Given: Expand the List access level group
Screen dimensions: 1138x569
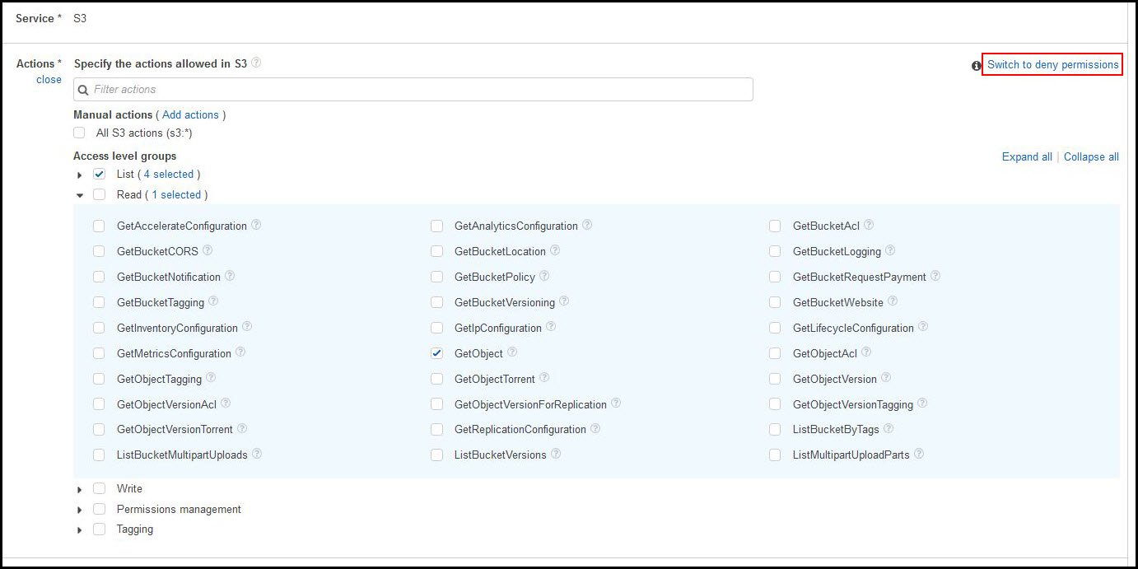Looking at the screenshot, I should pyautogui.click(x=80, y=175).
